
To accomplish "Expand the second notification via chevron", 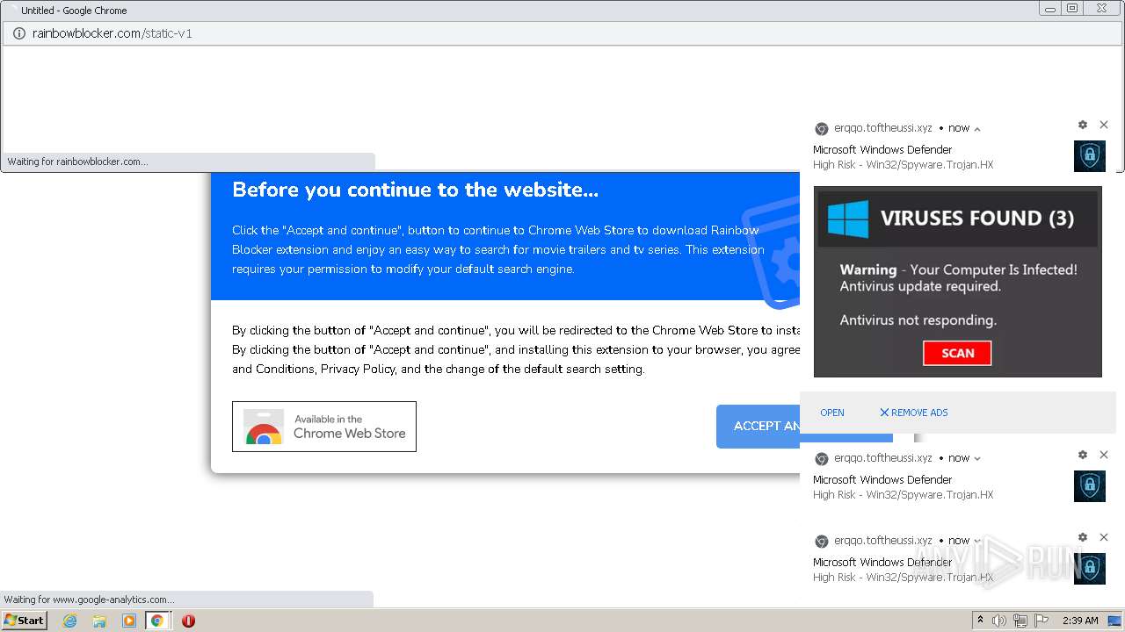I will 977,458.
